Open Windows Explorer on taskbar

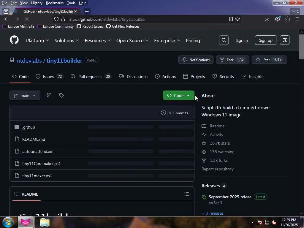point(45,222)
